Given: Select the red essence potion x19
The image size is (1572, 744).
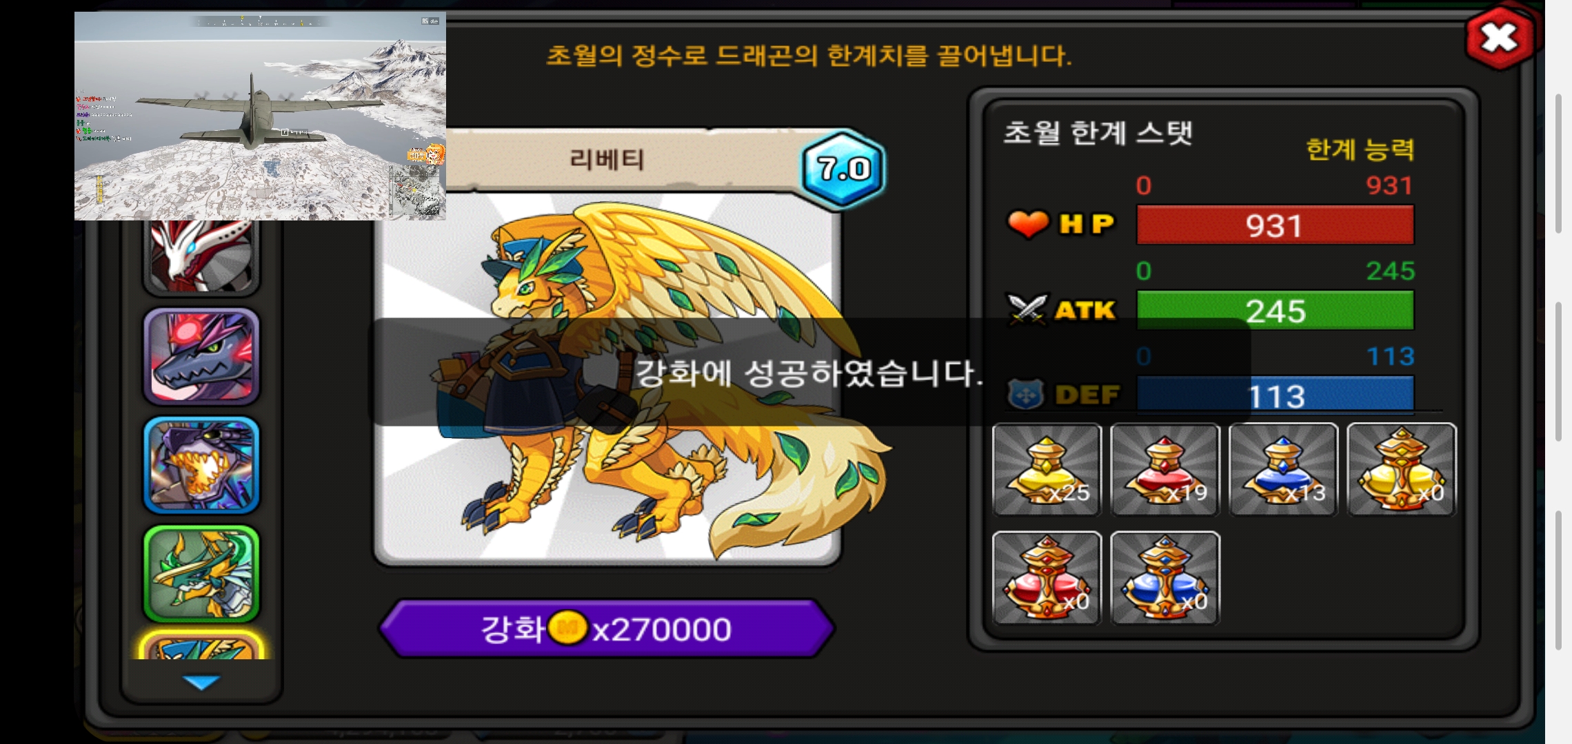Looking at the screenshot, I should pos(1165,470).
